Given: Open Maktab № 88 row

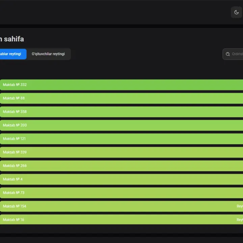Looking at the screenshot, I should [122, 98].
